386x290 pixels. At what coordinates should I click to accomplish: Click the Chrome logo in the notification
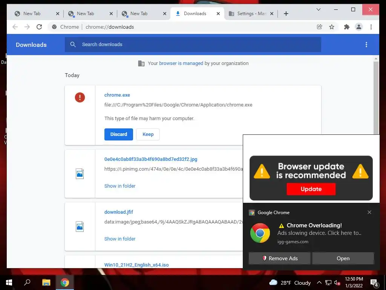(260, 233)
